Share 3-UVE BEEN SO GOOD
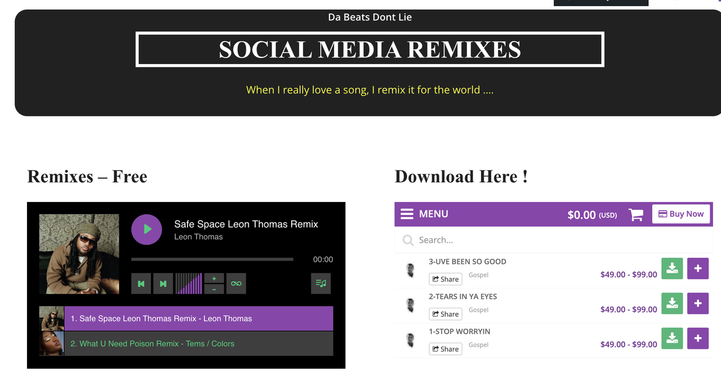The image size is (721, 377). [x=446, y=279]
